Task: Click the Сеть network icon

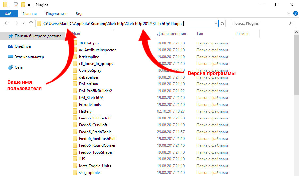Action: (10, 67)
